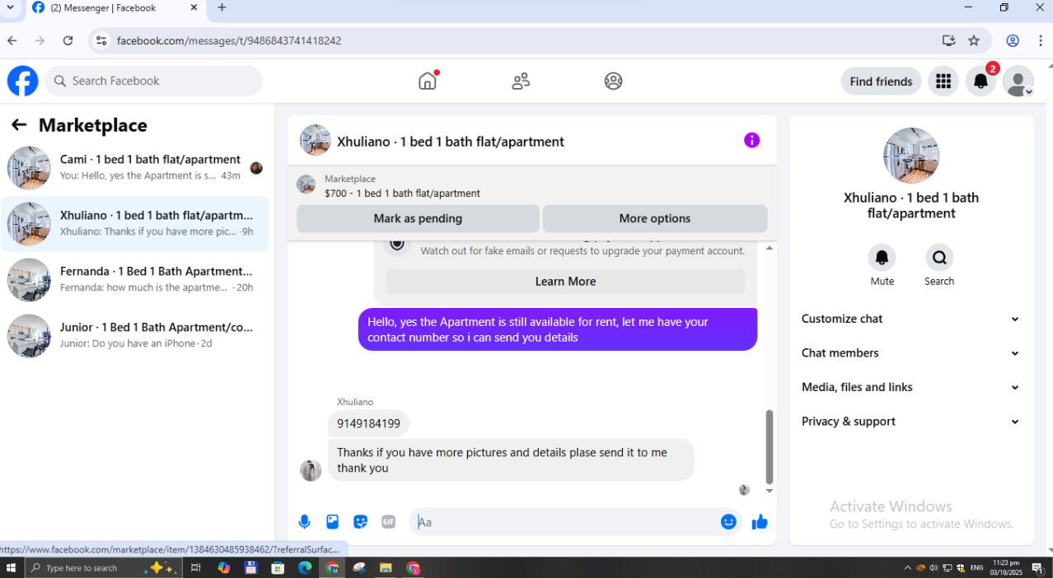Screen dimensions: 1053x578
Task: Click the large Xhuliano profile thumbnail
Action: pos(911,156)
